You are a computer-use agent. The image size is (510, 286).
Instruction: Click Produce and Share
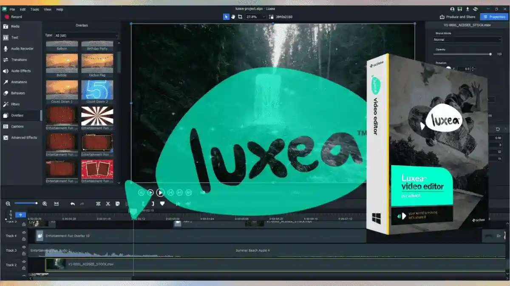click(x=457, y=17)
